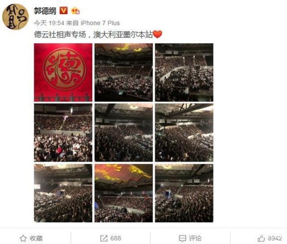
Task: Click the comment bubble icon
Action: point(182,238)
